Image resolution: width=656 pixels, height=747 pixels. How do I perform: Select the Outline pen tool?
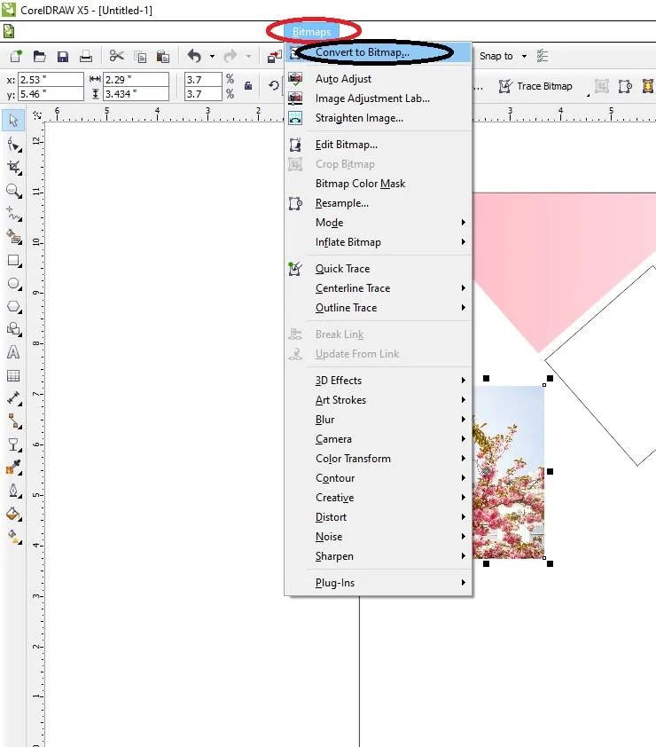13,491
